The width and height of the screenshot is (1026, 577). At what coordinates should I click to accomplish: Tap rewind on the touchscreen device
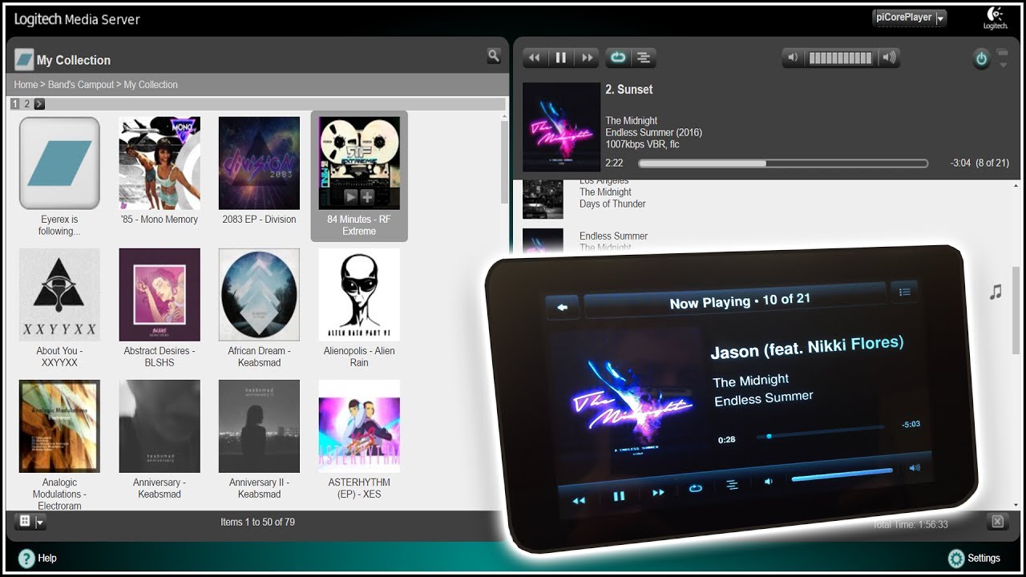coord(578,500)
